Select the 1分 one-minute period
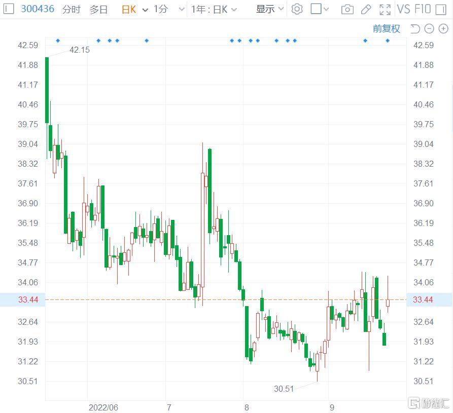The image size is (453, 413). [x=160, y=9]
